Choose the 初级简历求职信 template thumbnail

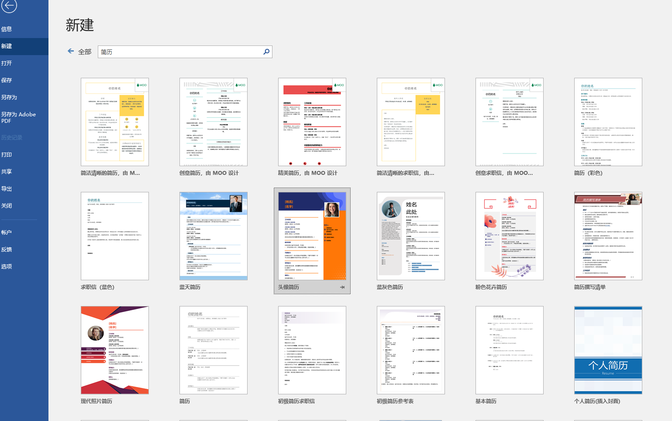pyautogui.click(x=312, y=350)
